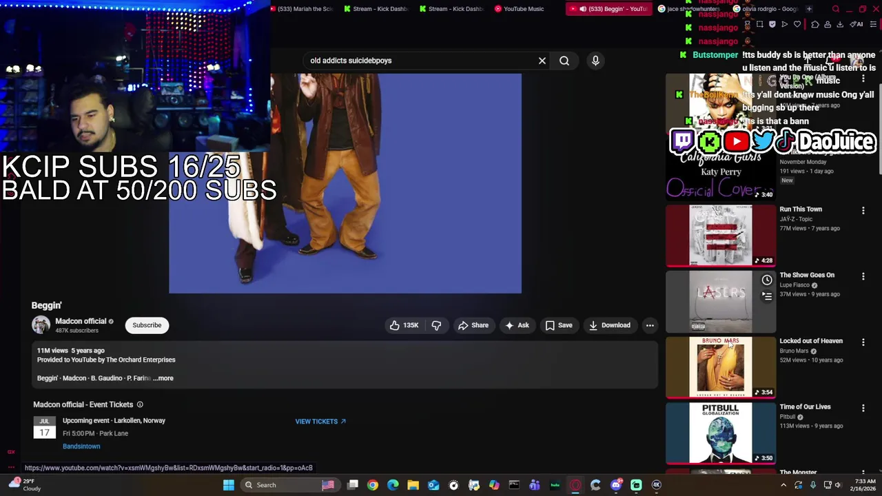Viewport: 882px width, 496px height.
Task: Mute the Beggin' tab via speaker icon
Action: point(583,9)
